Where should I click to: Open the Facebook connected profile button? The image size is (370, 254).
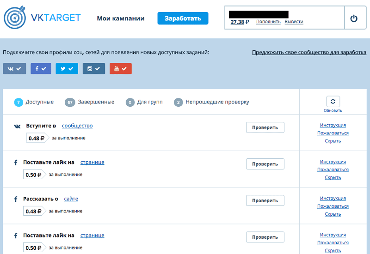(41, 68)
